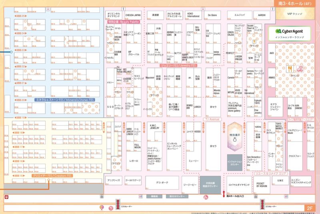Image resolution: width=320 pixels, height=214 pixels.
Task: Click the restroom icon below ユニズン・マヌファクチャリング
Action: click(286, 196)
